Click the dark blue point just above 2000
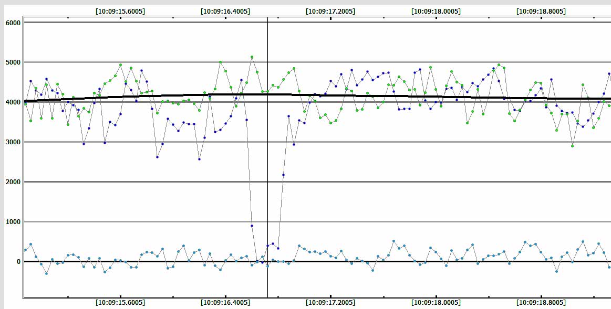Viewport: 611px width, 309px height. [x=283, y=175]
